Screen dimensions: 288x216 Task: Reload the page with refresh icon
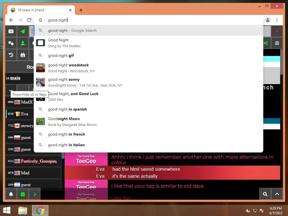29,20
